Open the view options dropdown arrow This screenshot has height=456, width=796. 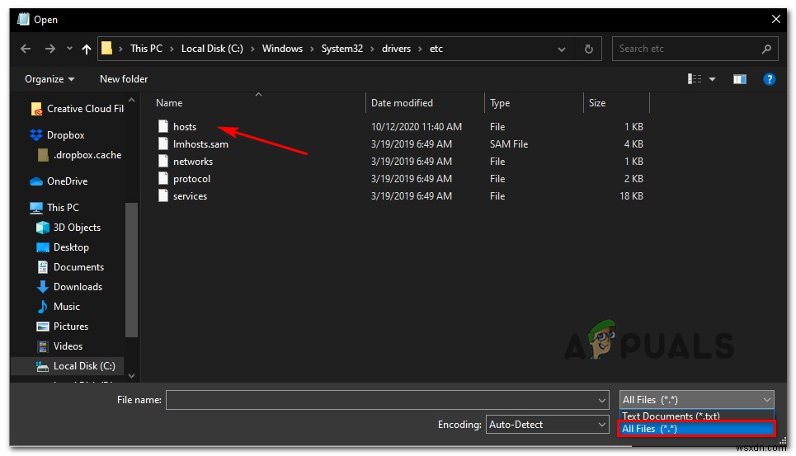click(712, 79)
